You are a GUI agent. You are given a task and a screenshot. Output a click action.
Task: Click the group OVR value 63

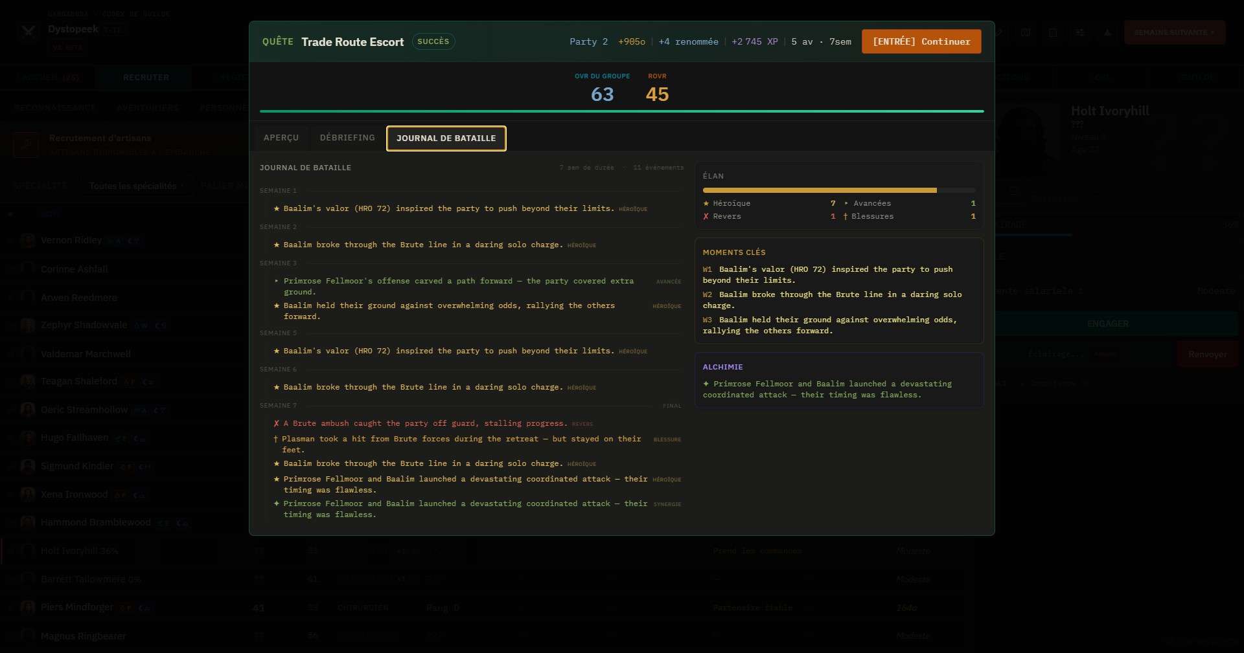point(602,94)
